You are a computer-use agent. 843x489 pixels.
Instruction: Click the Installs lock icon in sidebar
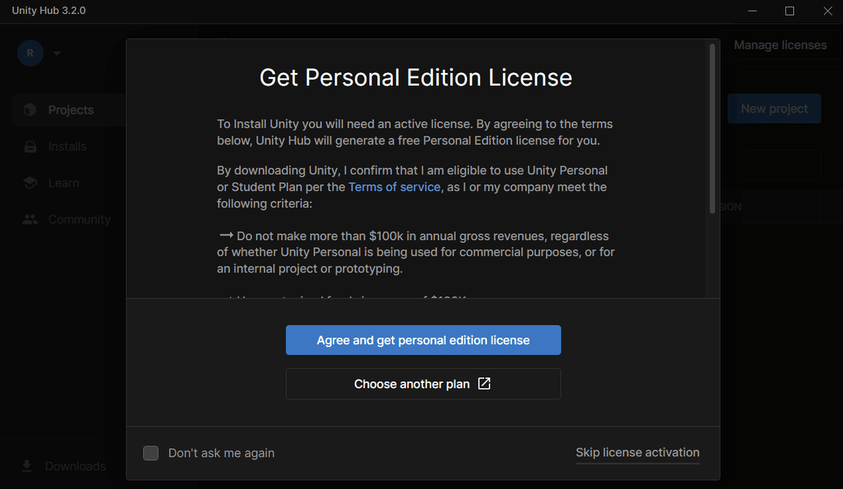(x=30, y=147)
